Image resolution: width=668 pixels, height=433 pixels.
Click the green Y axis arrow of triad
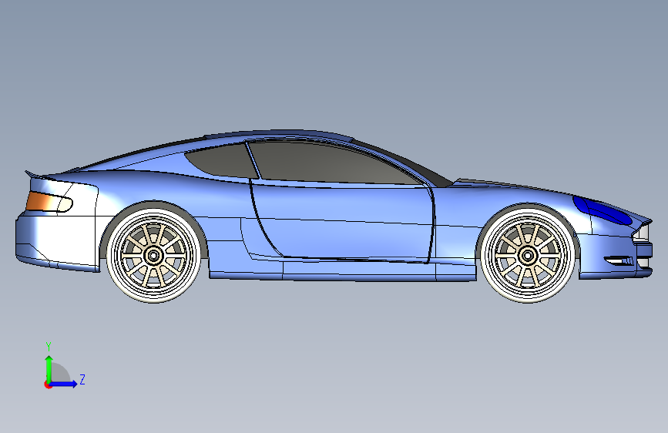coord(49,368)
